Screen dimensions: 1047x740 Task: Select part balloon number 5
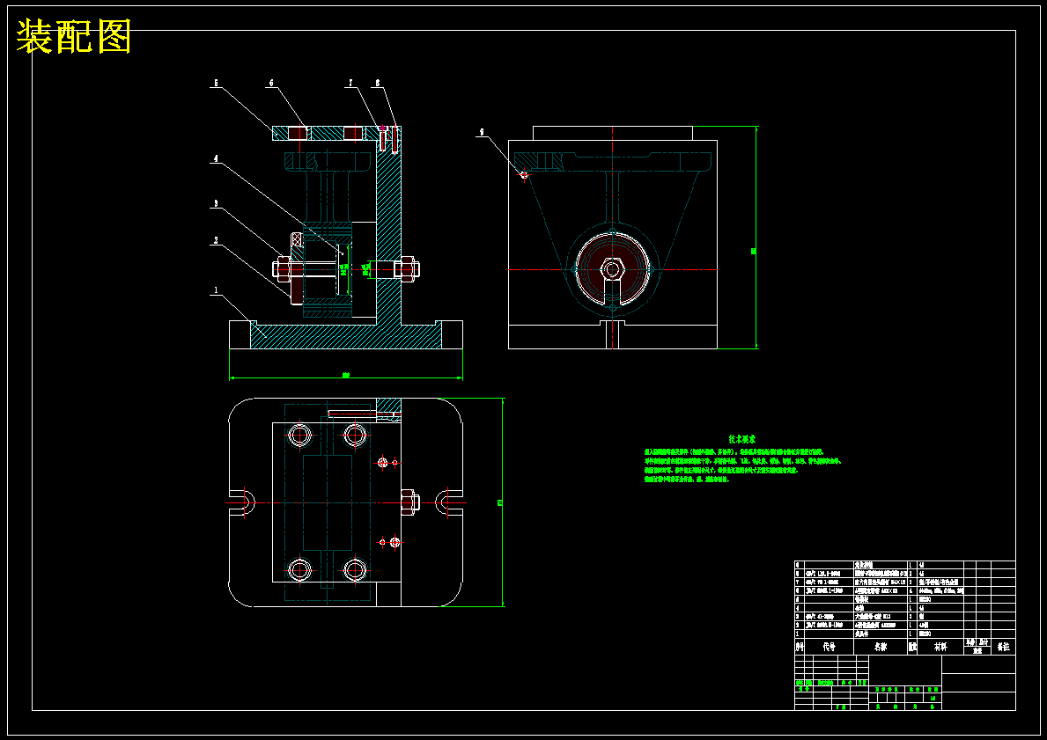click(x=216, y=84)
